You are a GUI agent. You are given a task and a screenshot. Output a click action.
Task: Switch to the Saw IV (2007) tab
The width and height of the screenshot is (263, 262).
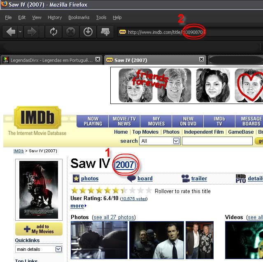pyautogui.click(x=154, y=60)
